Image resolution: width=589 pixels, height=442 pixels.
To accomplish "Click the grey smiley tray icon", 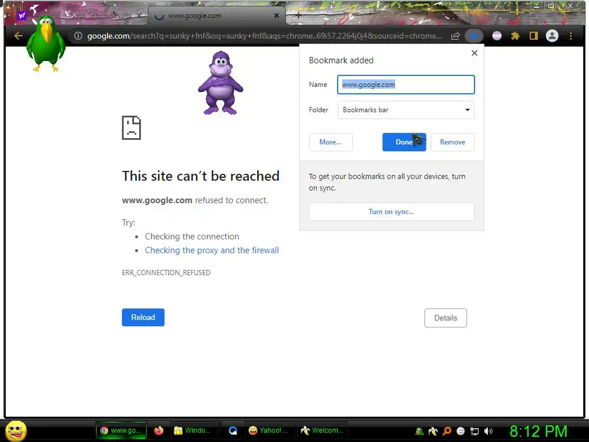I will point(461,432).
